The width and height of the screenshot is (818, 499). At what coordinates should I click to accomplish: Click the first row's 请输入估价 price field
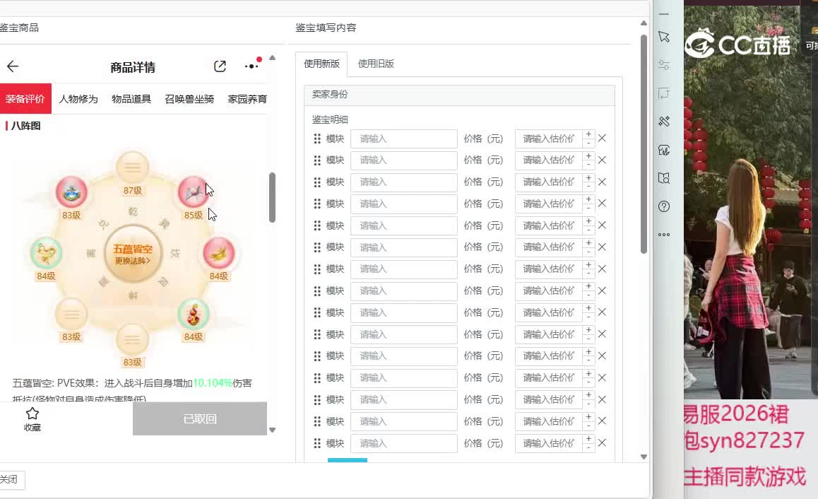click(x=548, y=139)
